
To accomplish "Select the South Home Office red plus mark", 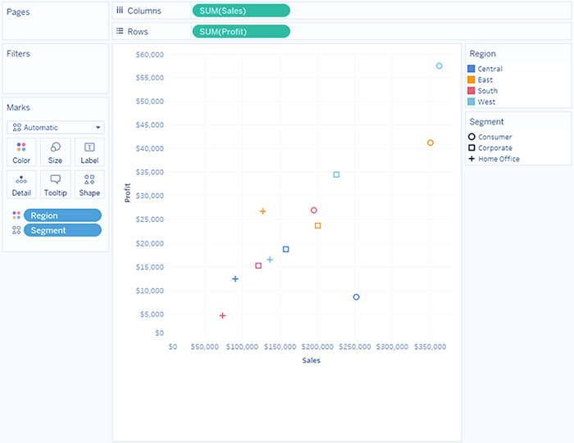I will pos(222,315).
